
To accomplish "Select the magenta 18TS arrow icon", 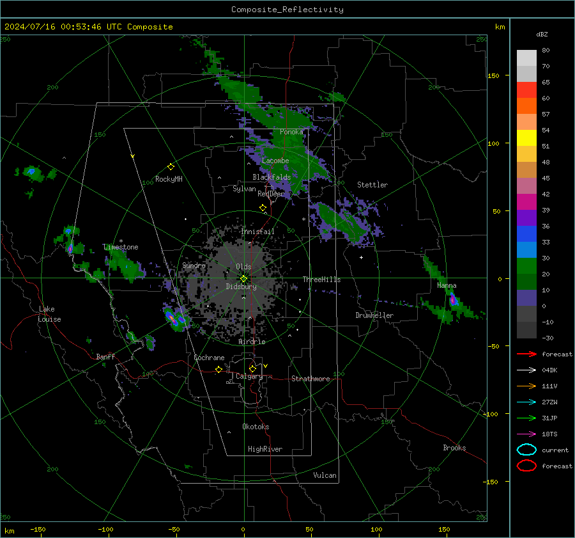I will tap(526, 434).
